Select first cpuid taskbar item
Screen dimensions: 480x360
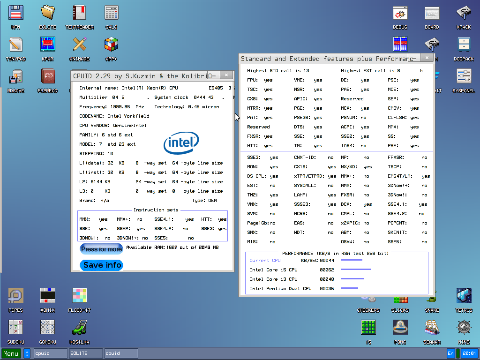click(x=51, y=353)
